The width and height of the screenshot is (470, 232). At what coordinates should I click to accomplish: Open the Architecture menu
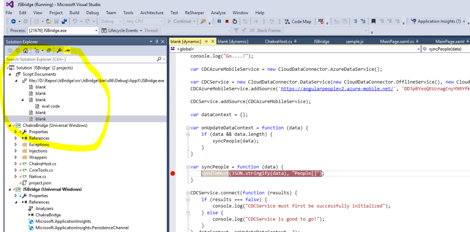tap(151, 13)
